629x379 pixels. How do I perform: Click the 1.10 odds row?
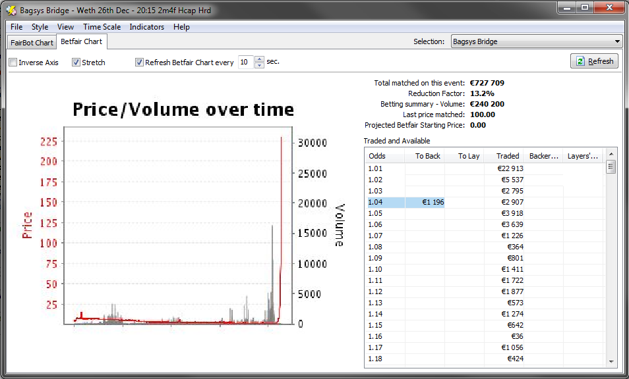point(484,269)
